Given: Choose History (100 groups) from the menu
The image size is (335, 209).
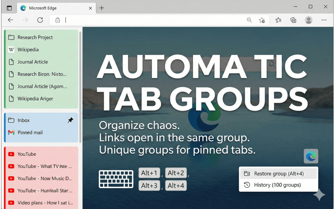Looking at the screenshot, I should coord(278,185).
